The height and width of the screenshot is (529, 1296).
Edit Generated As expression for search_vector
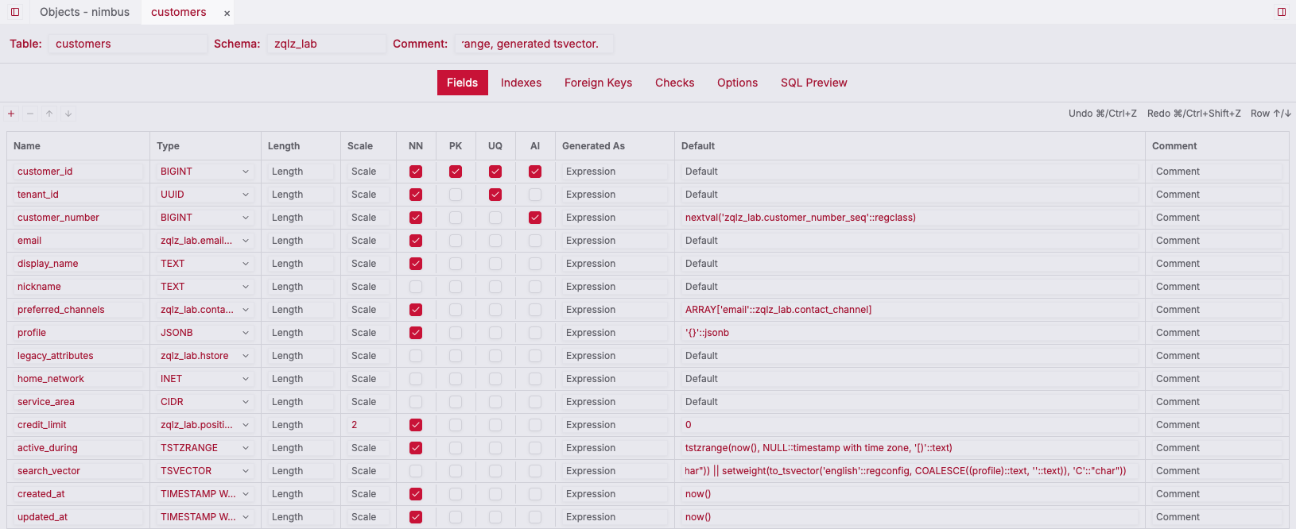614,471
